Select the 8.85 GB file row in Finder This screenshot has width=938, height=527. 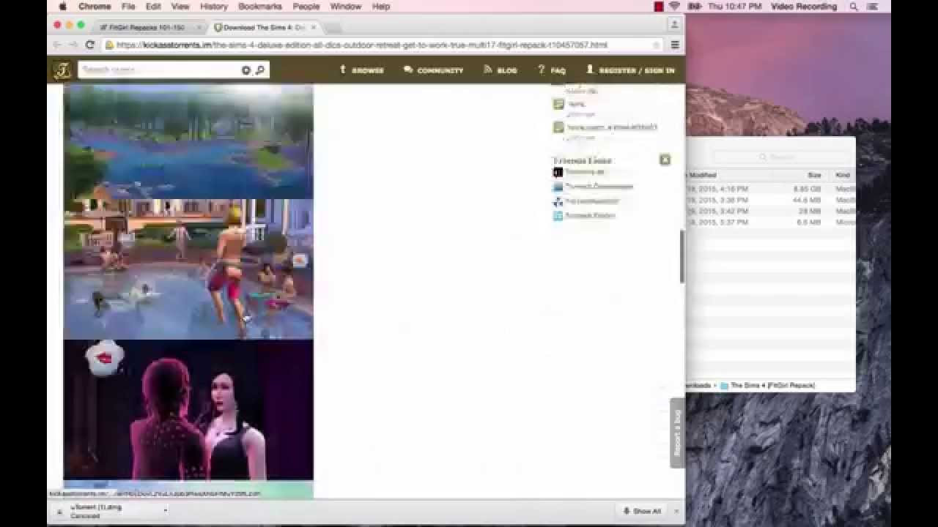point(771,189)
